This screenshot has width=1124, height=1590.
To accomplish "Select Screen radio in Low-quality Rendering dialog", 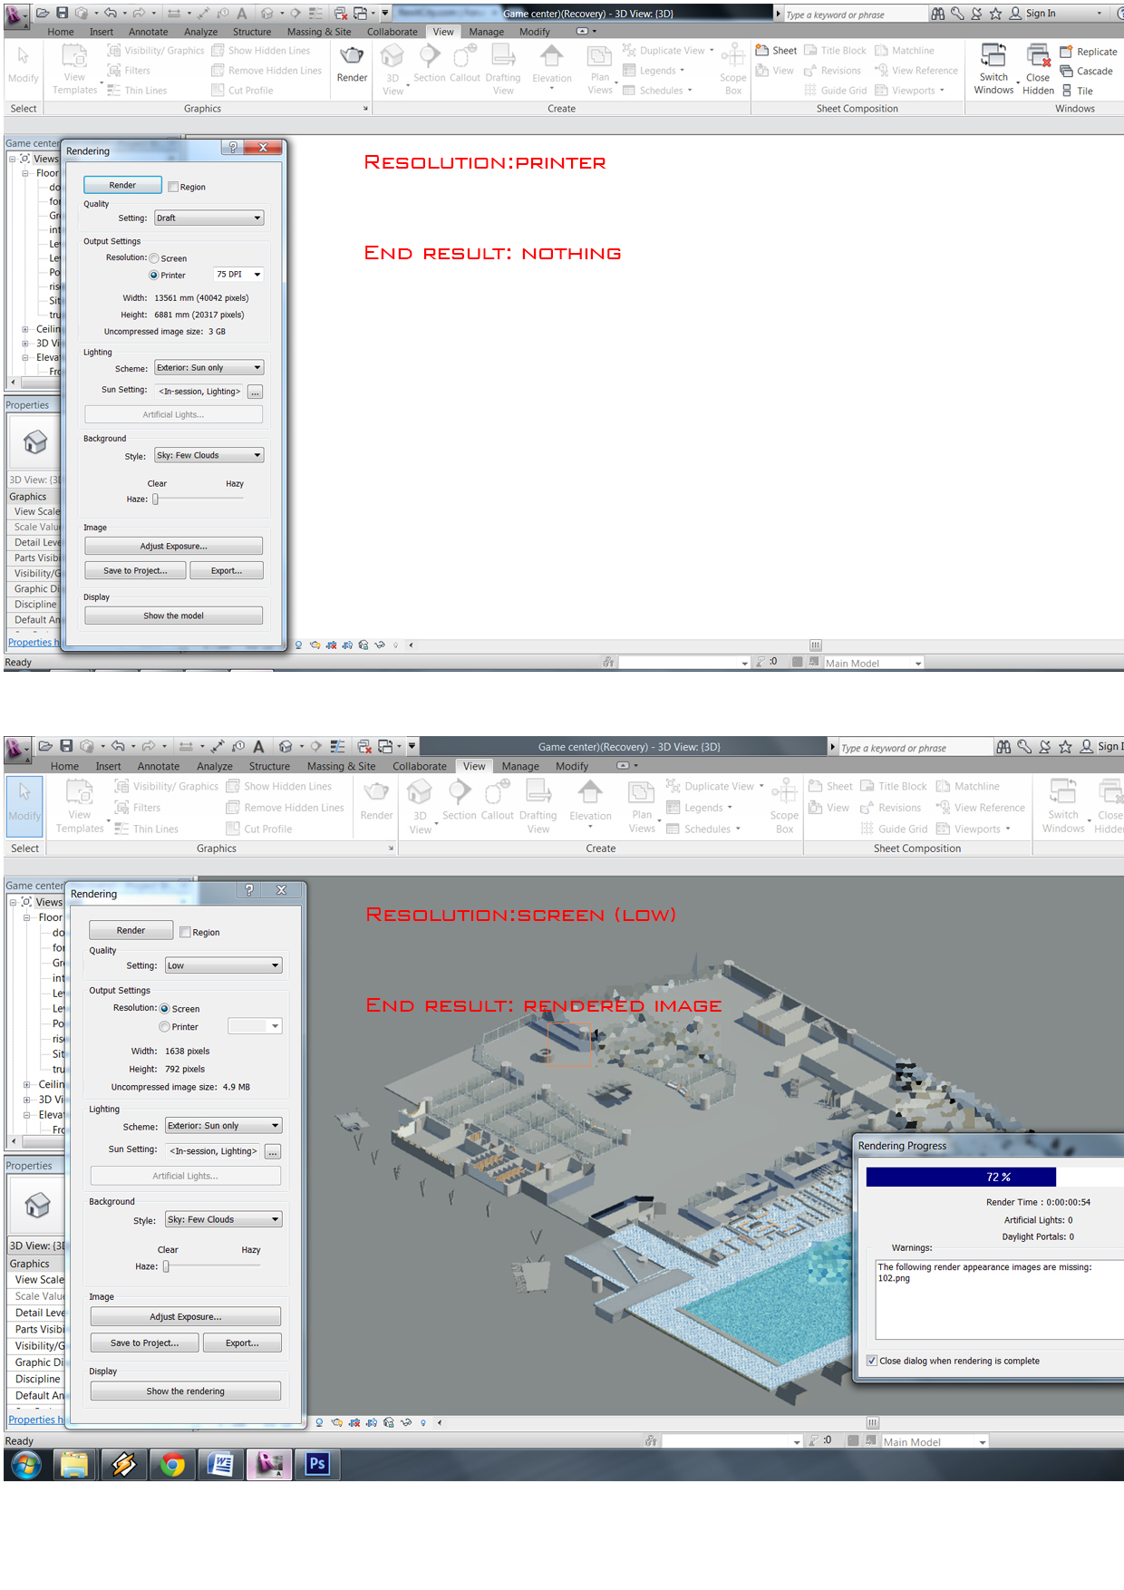I will tap(165, 1008).
